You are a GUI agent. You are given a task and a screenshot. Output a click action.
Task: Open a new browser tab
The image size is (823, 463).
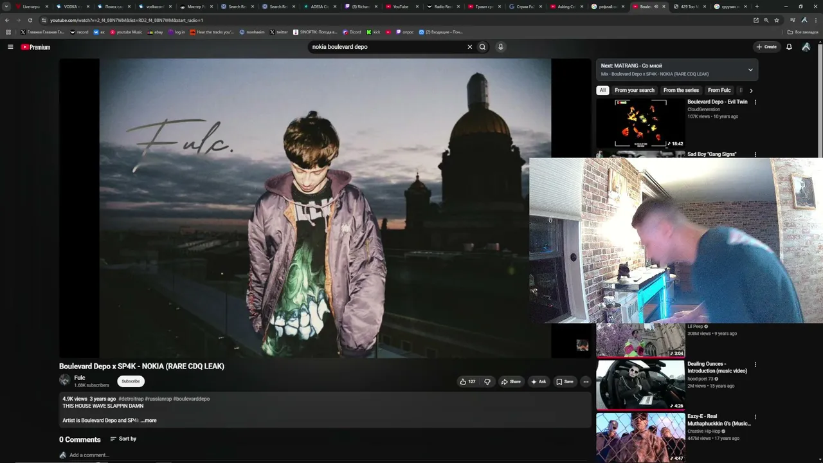pyautogui.click(x=757, y=6)
